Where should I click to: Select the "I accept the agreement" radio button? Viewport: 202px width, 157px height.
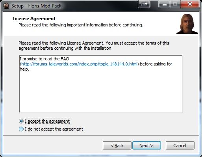[21, 121]
